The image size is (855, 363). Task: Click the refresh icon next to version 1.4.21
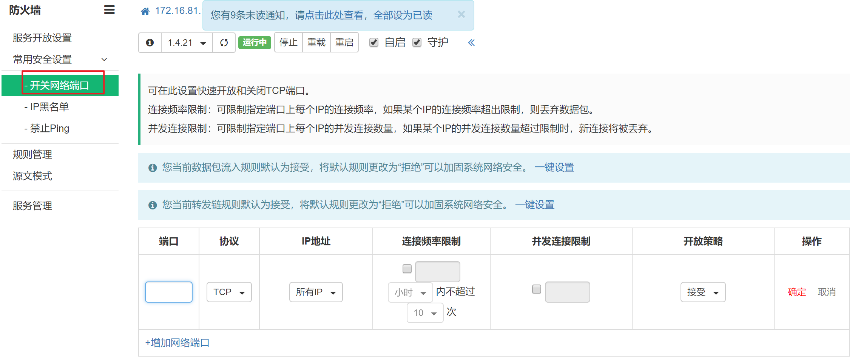(224, 43)
